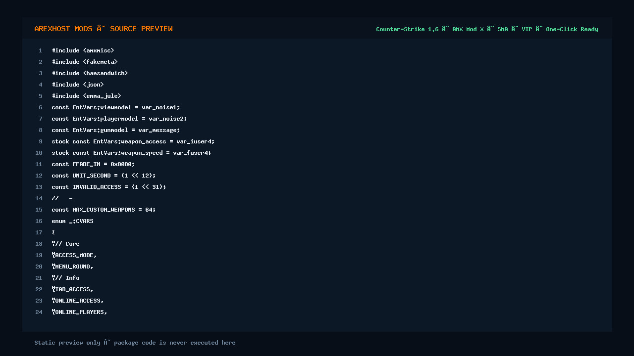Image resolution: width=634 pixels, height=356 pixels.
Task: Click the "#include <hamsandwich>" line
Action: 90,73
